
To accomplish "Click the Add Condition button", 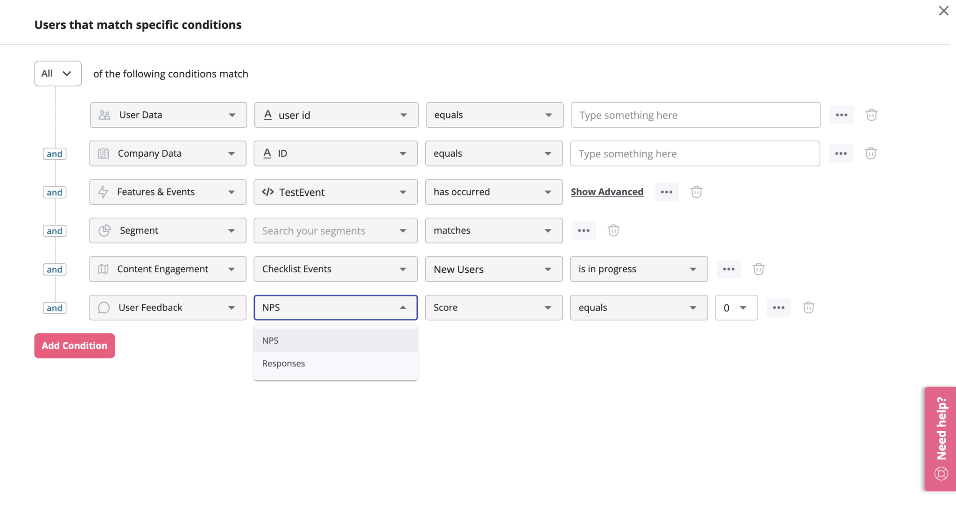I will pos(74,345).
